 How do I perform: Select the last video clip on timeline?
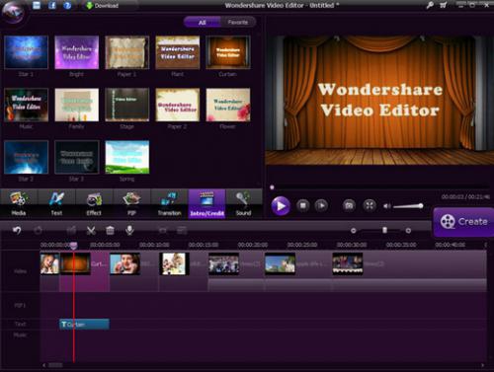(x=348, y=263)
